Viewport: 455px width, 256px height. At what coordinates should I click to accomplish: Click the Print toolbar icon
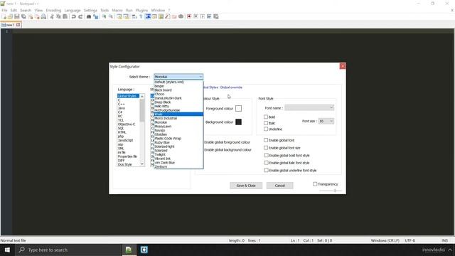point(43,16)
